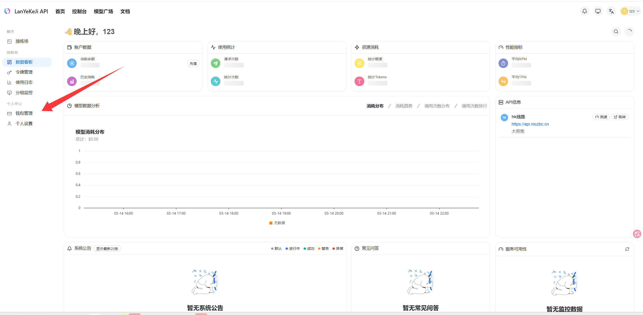Toggle the 无数据 legend item

pyautogui.click(x=277, y=223)
